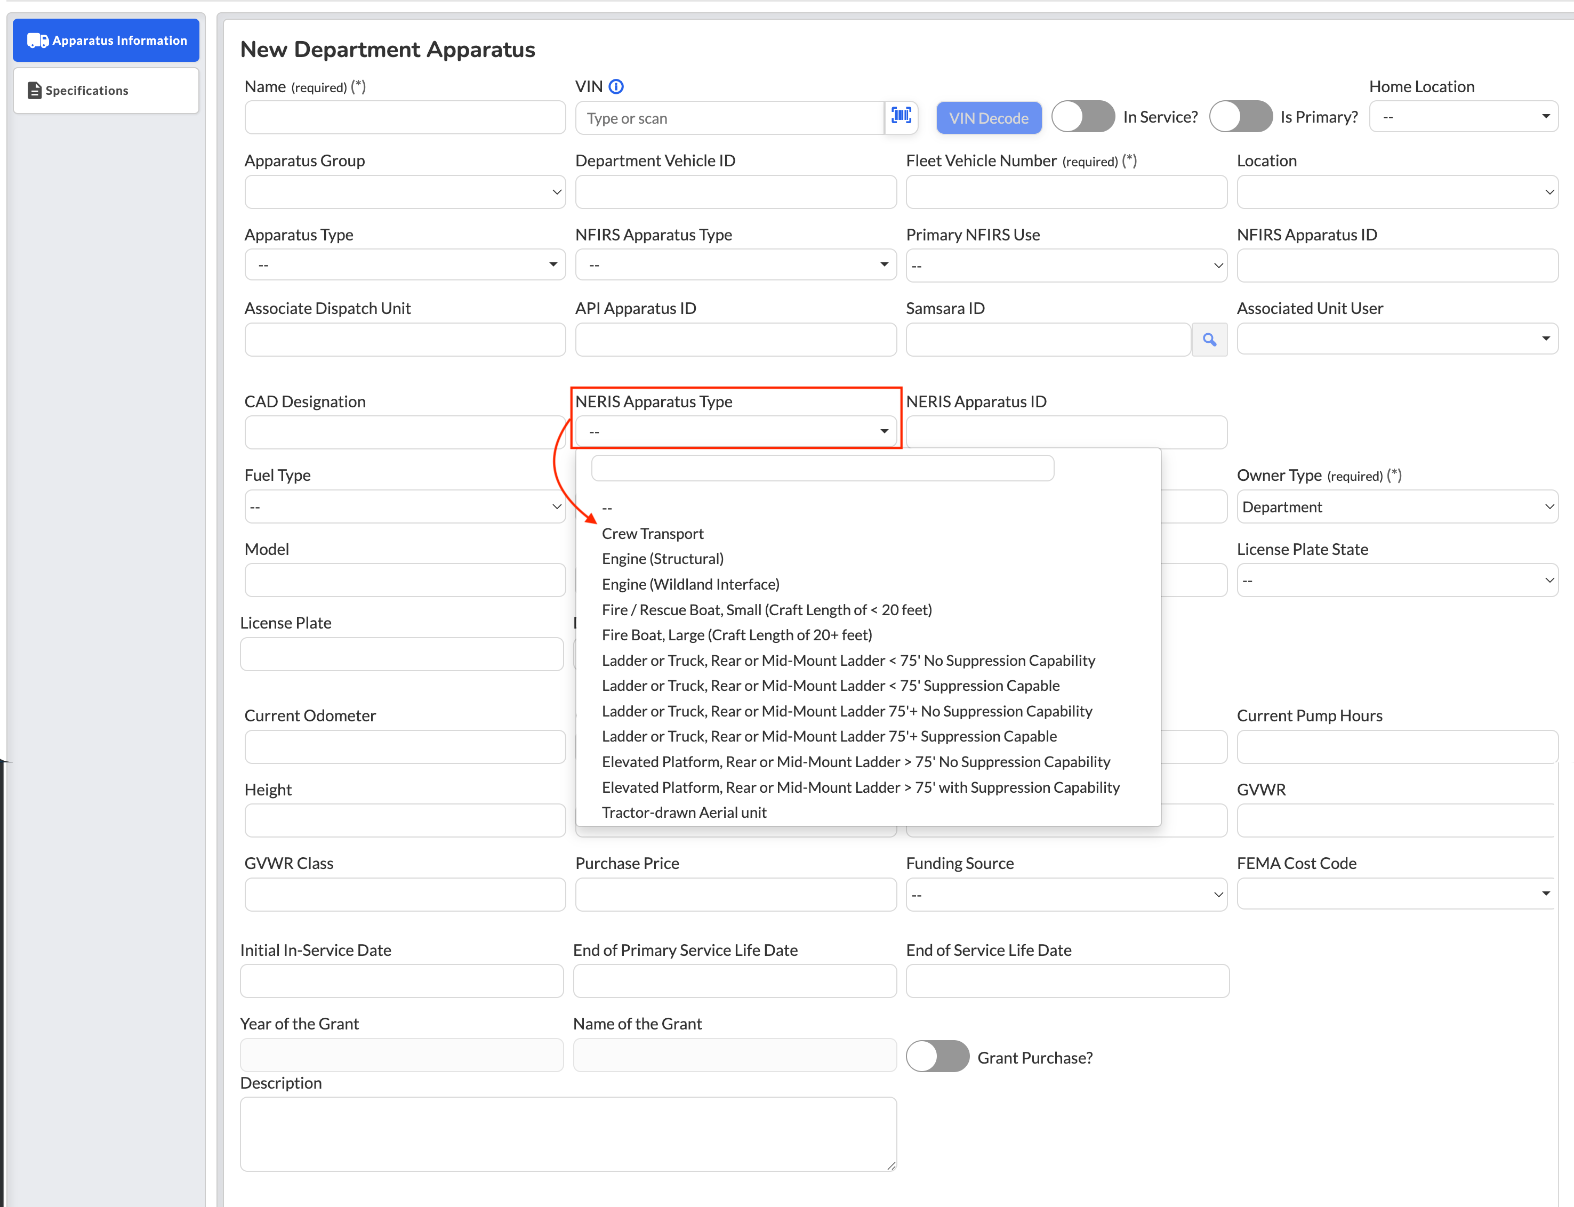Image resolution: width=1574 pixels, height=1207 pixels.
Task: Click the Initial In-Service Date field
Action: (401, 981)
